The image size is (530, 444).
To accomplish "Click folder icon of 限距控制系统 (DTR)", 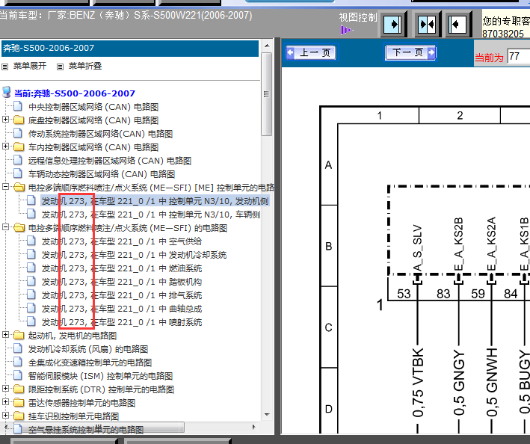I will pyautogui.click(x=19, y=389).
